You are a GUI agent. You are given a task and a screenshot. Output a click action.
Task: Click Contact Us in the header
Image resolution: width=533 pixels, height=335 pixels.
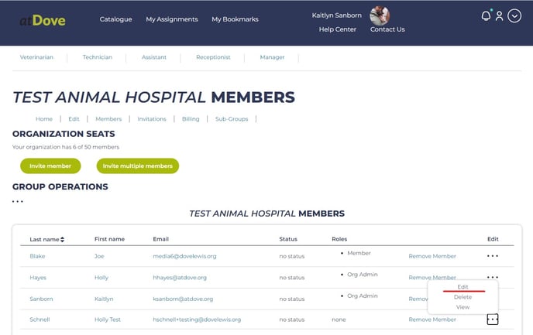387,29
